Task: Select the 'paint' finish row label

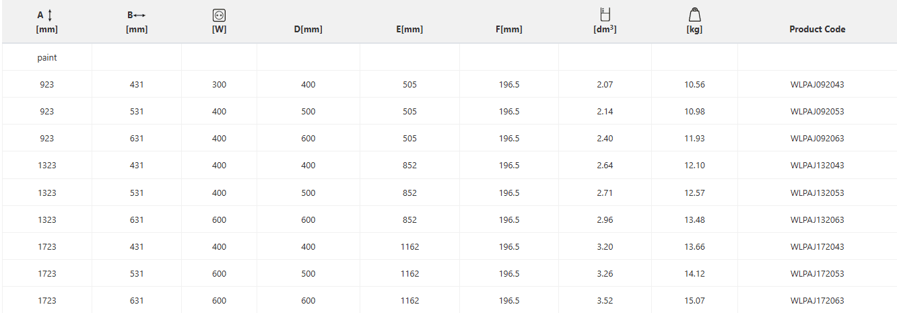Action: point(47,58)
